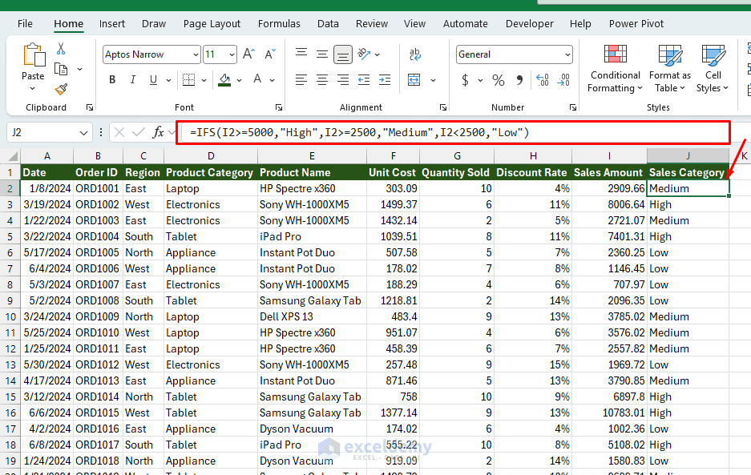Switch to Insert tab
This screenshot has width=751, height=475.
112,23
